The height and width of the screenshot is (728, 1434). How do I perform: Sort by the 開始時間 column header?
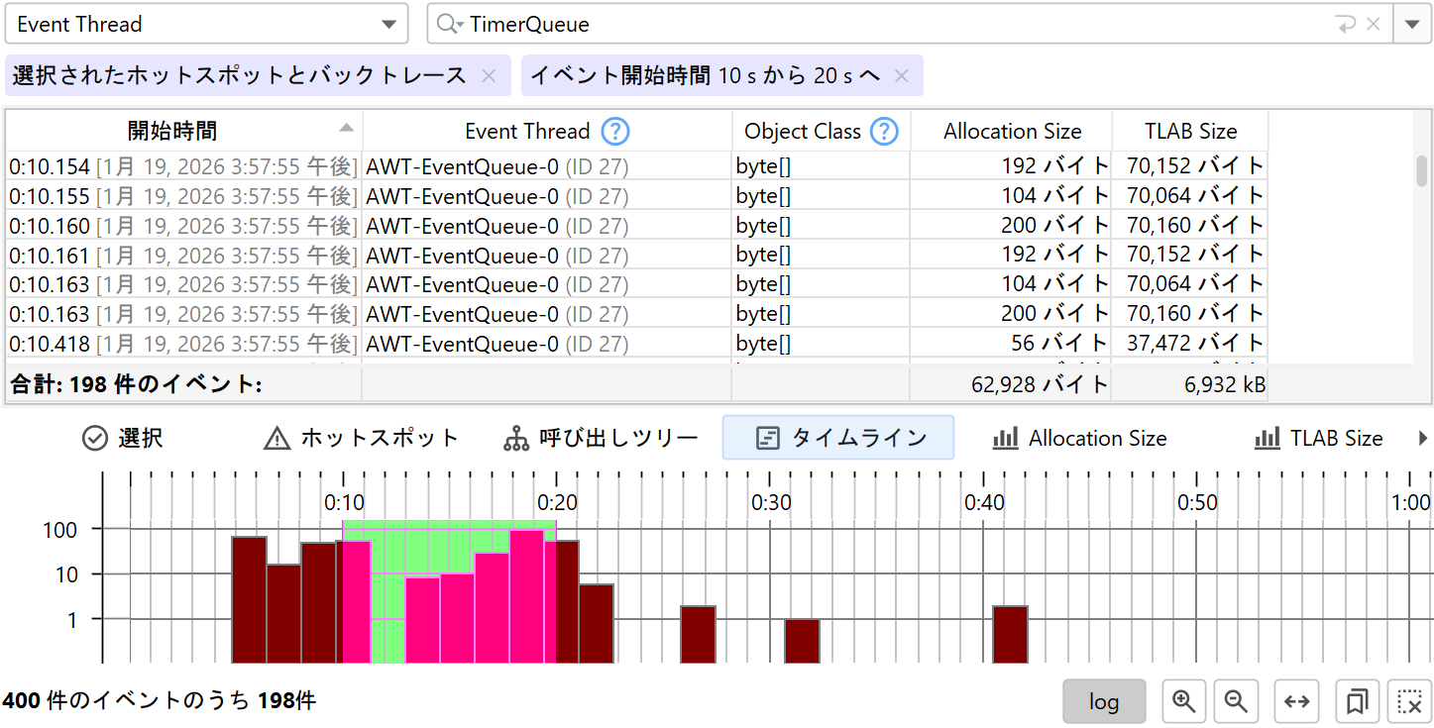(x=173, y=131)
